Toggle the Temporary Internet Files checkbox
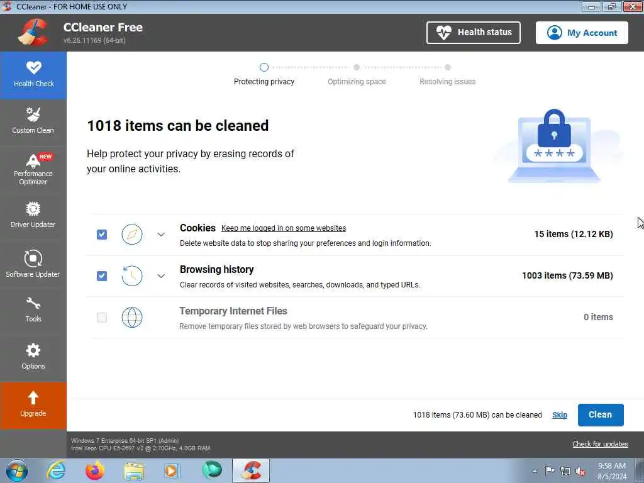This screenshot has width=644, height=483. click(x=102, y=318)
